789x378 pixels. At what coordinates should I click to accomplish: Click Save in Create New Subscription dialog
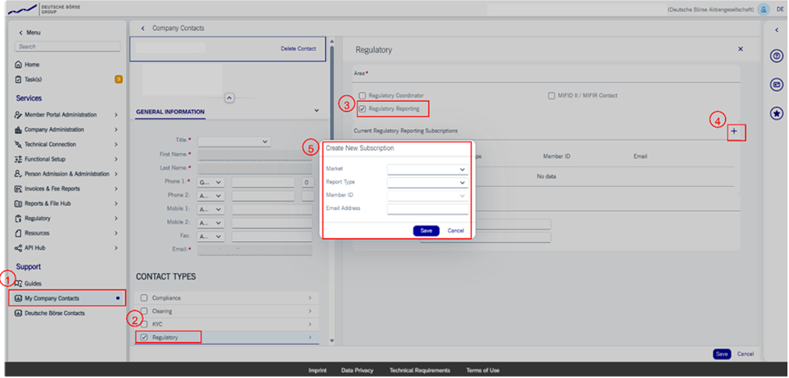coord(426,231)
